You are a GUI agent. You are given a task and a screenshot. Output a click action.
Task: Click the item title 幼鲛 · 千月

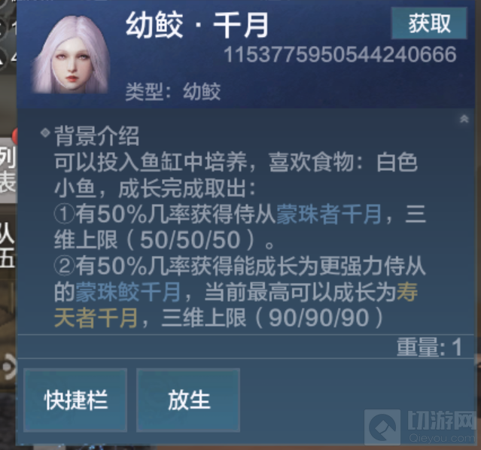pyautogui.click(x=197, y=25)
